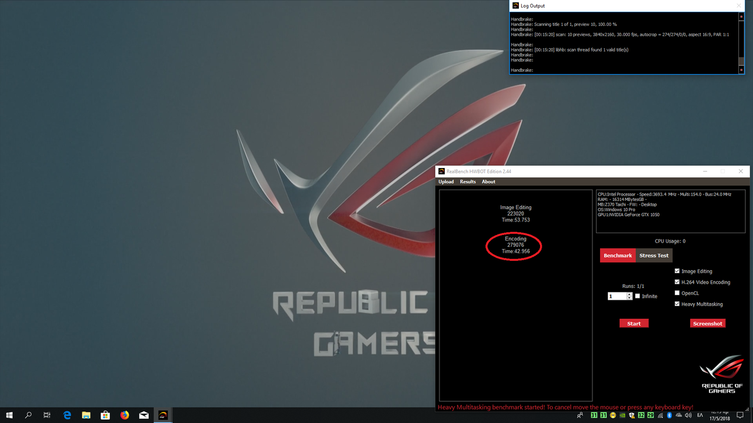Click Log Output scrollbar up arrow

(741, 17)
